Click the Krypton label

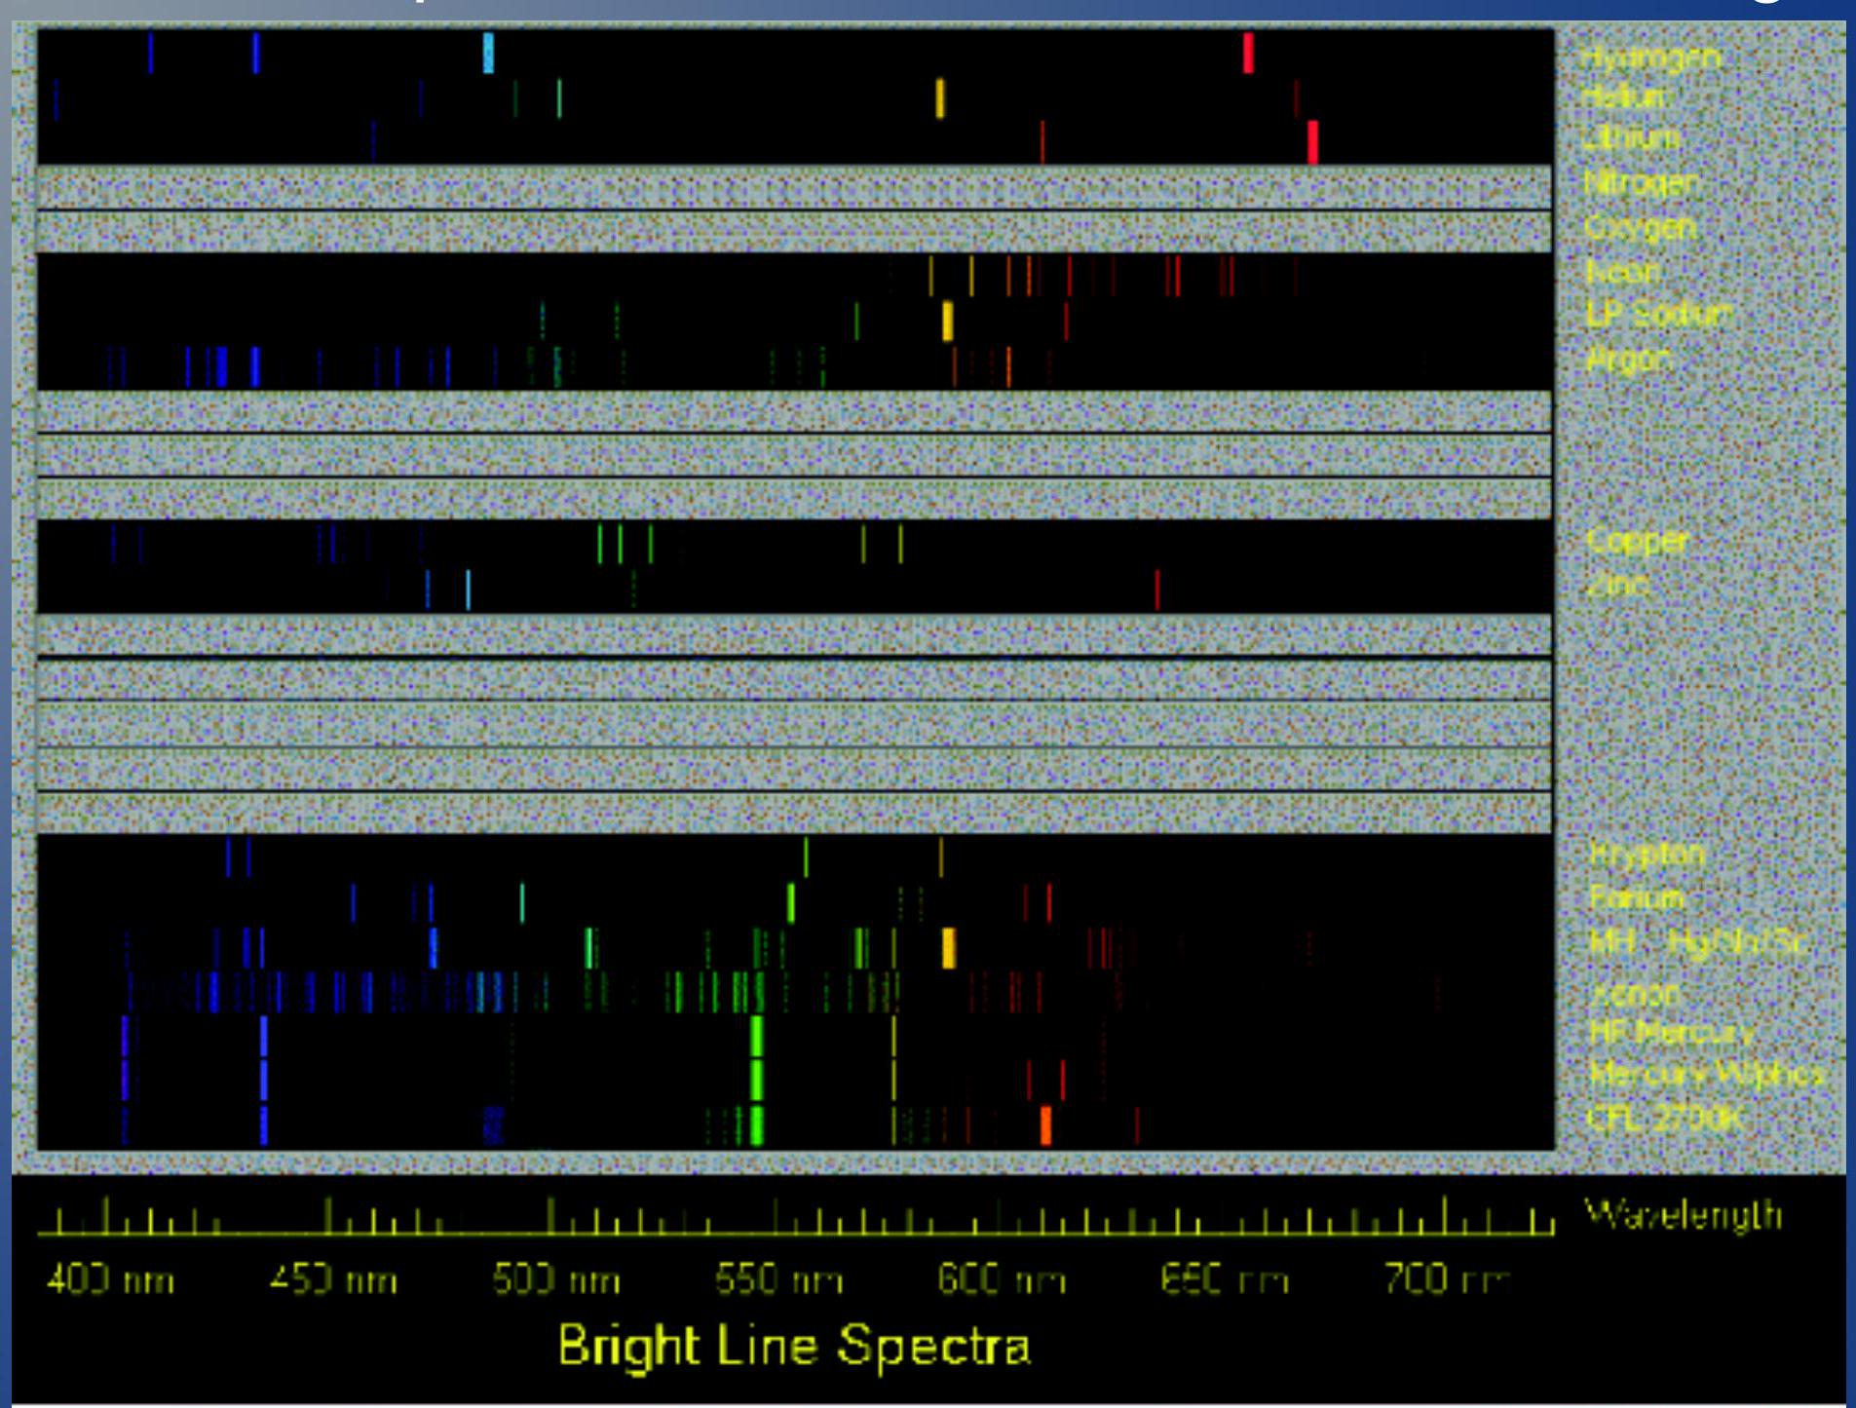[x=1647, y=855]
